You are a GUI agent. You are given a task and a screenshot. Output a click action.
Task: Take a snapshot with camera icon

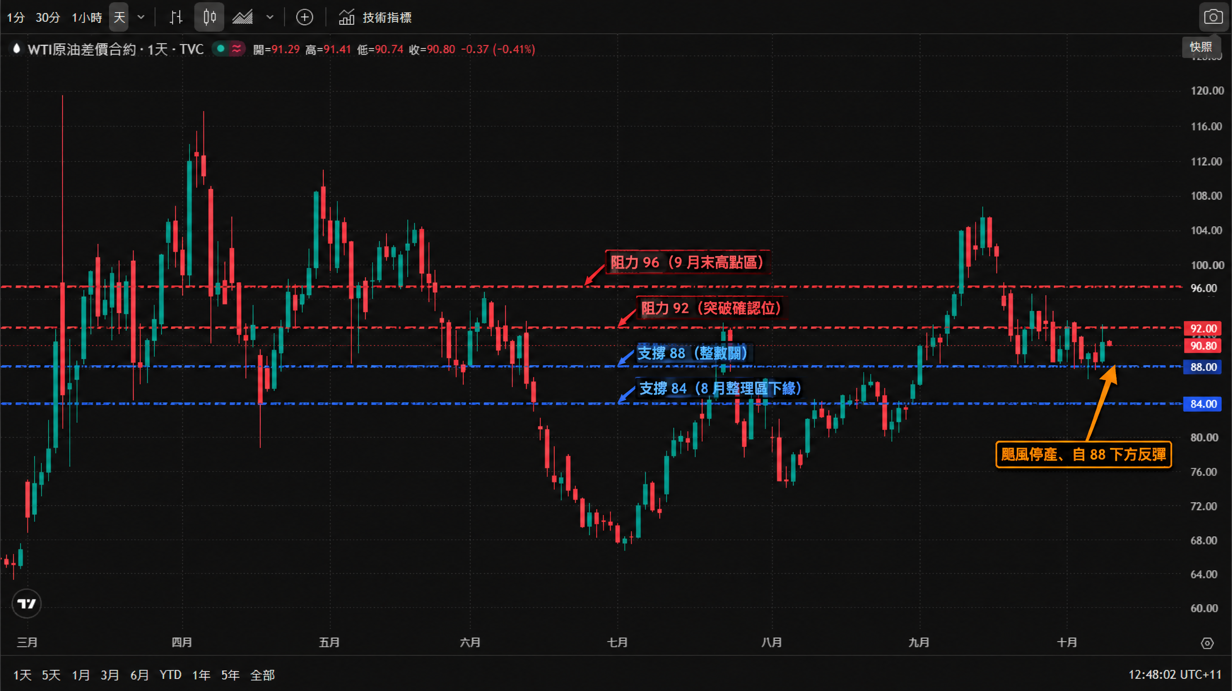click(x=1214, y=17)
